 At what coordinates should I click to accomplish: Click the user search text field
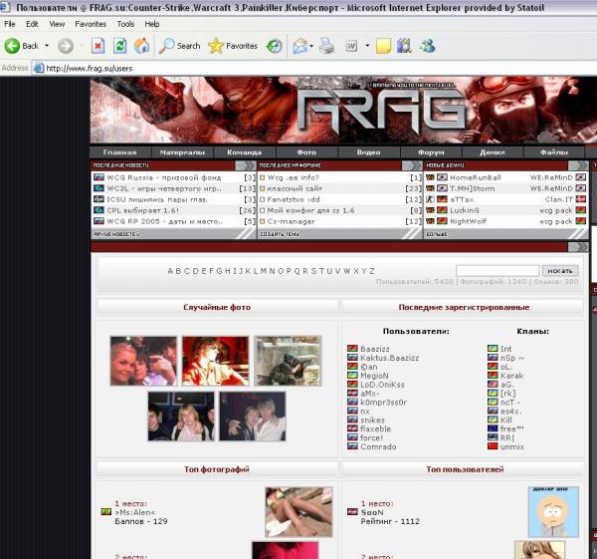click(x=497, y=271)
